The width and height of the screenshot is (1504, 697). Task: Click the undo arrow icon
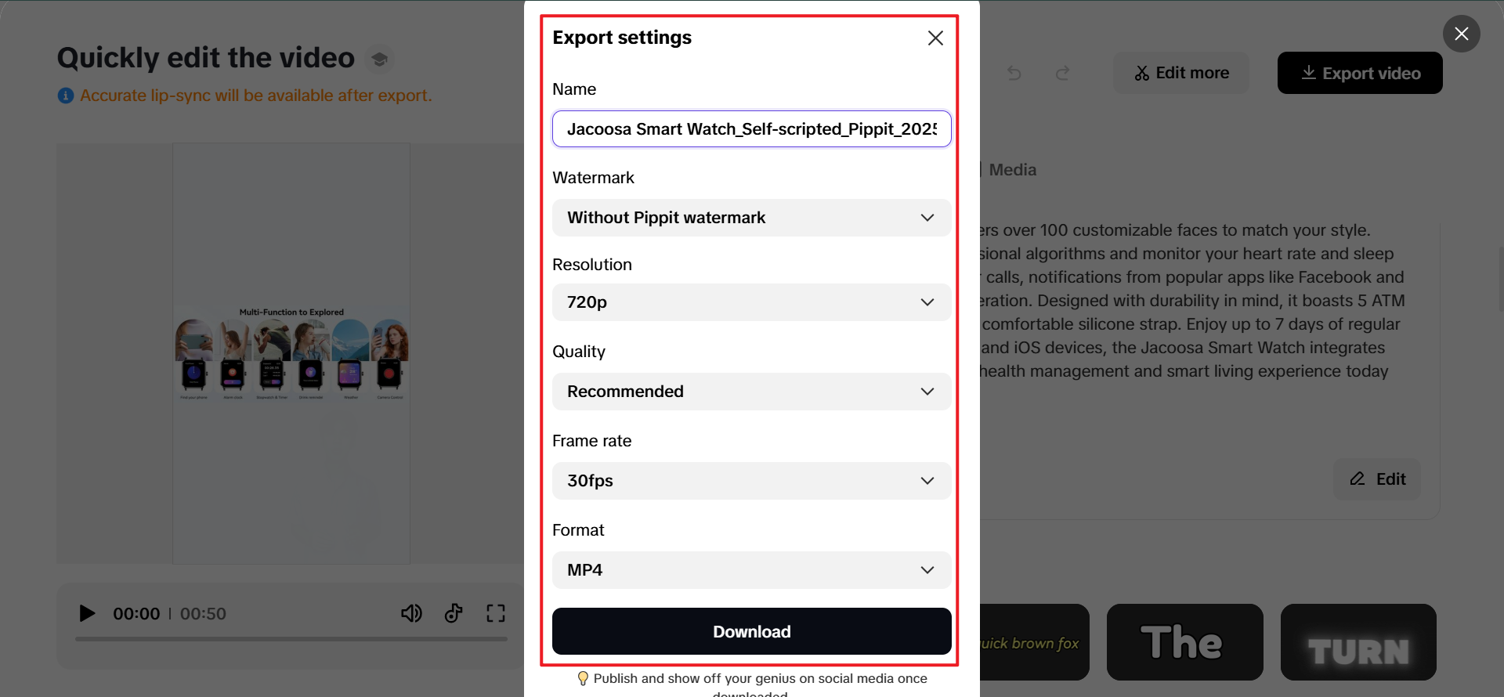[x=1014, y=73]
